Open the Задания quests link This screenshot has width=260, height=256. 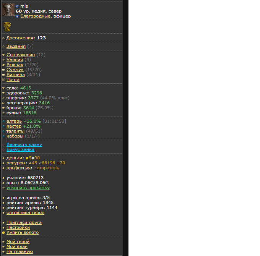point(16,46)
